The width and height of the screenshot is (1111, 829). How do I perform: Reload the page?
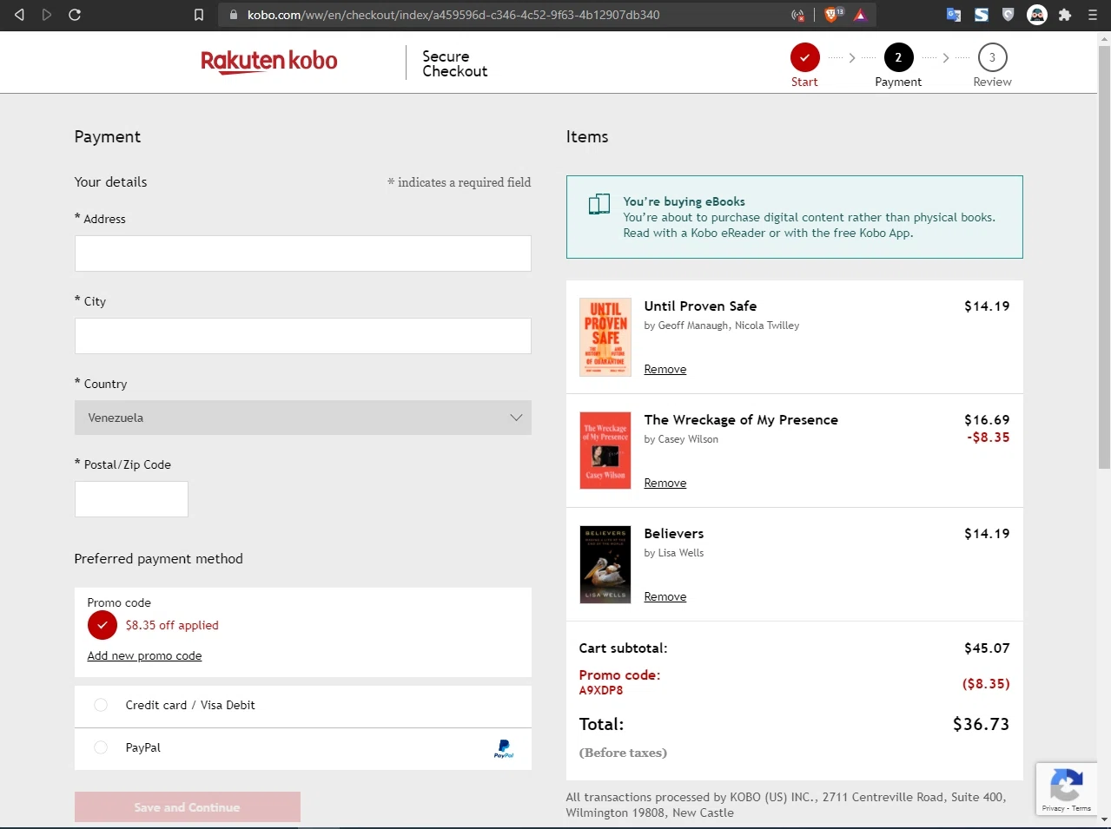(75, 15)
